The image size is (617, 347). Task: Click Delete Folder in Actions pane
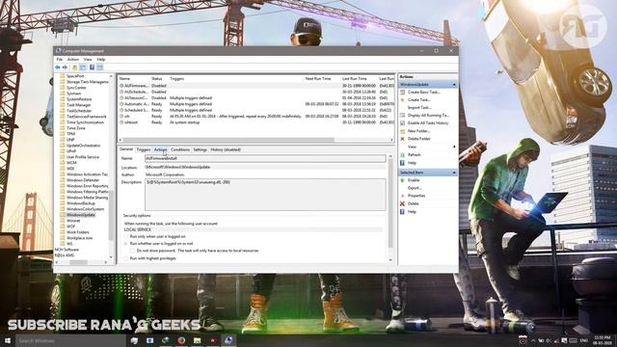pos(419,139)
